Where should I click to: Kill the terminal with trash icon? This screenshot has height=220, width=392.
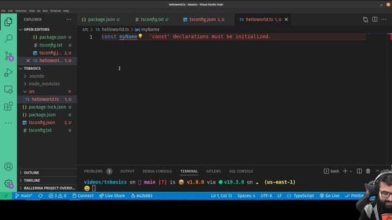[x=368, y=171]
